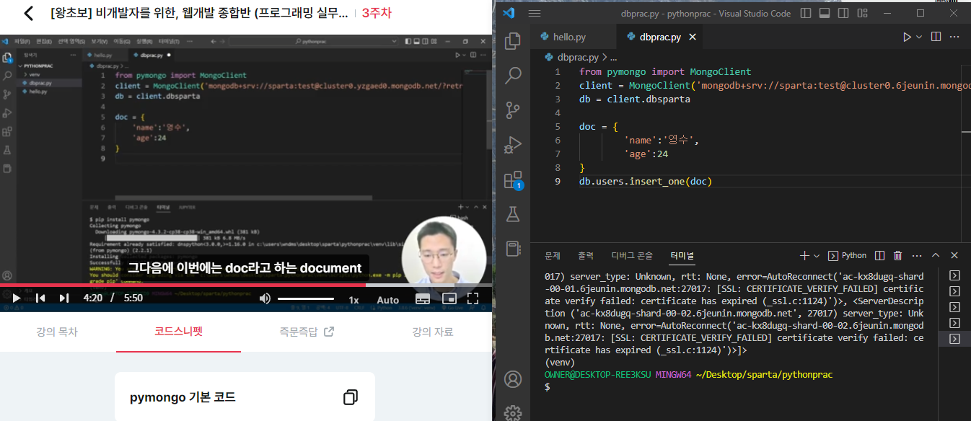Toggle the secondary sidebar layout button
971x421 pixels.
[x=842, y=13]
